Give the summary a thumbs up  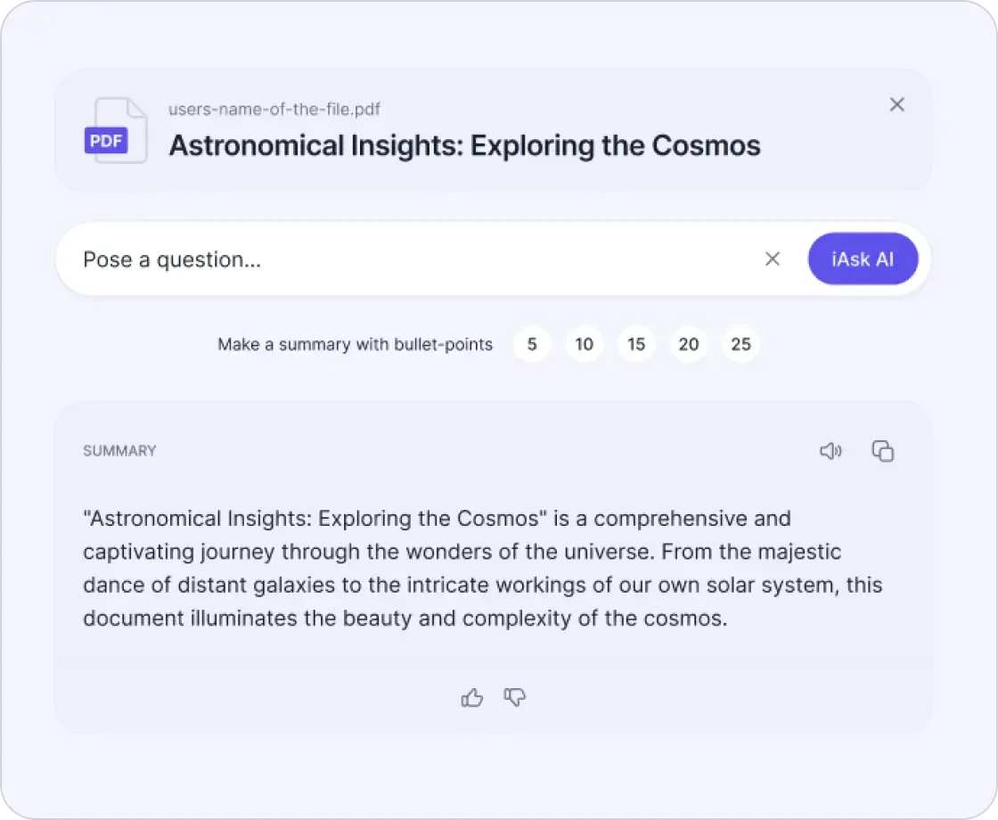[x=473, y=698]
